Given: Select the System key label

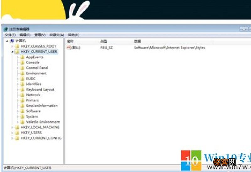Looking at the screenshot, I should 32,117.
